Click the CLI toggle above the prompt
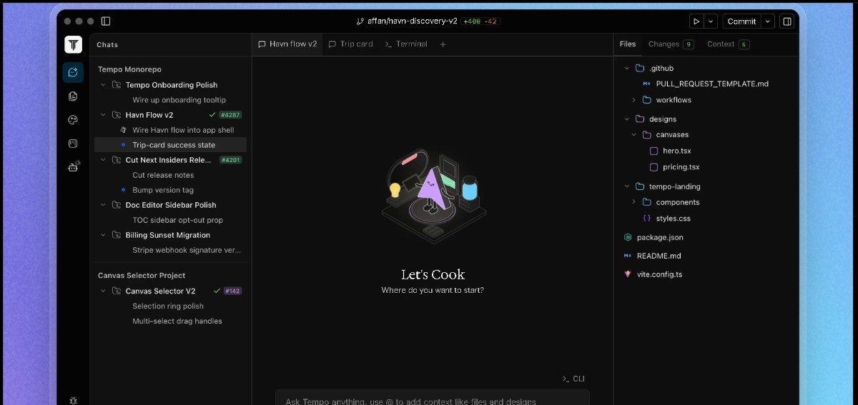Viewport: 858px width, 405px height. 573,379
